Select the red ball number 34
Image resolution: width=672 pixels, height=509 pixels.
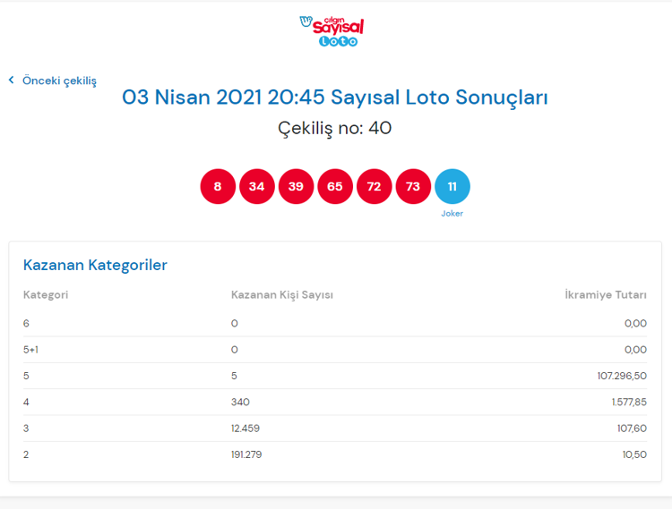[x=257, y=186]
